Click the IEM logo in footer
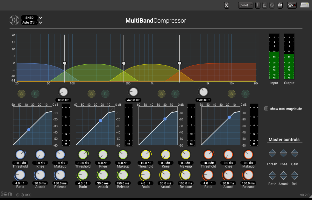The width and height of the screenshot is (312, 200). coord(6,194)
